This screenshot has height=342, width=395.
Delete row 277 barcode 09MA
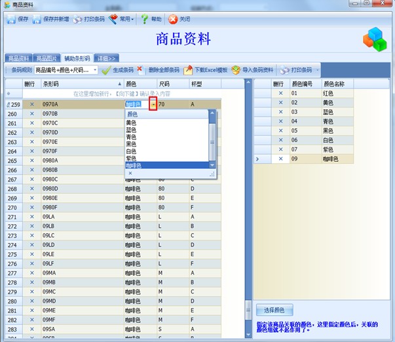click(31, 273)
